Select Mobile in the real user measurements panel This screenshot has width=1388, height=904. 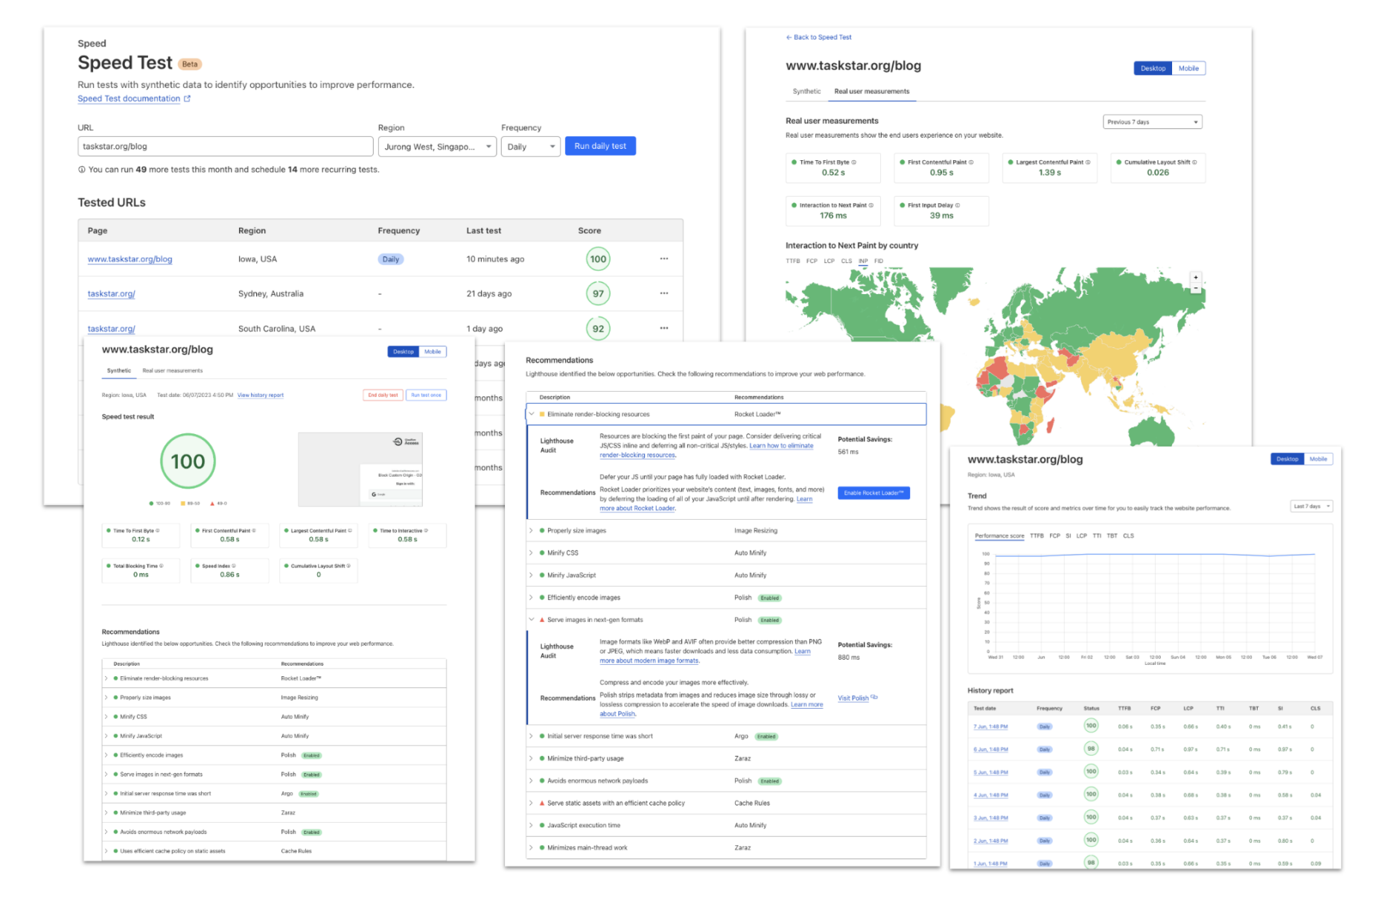(1188, 69)
